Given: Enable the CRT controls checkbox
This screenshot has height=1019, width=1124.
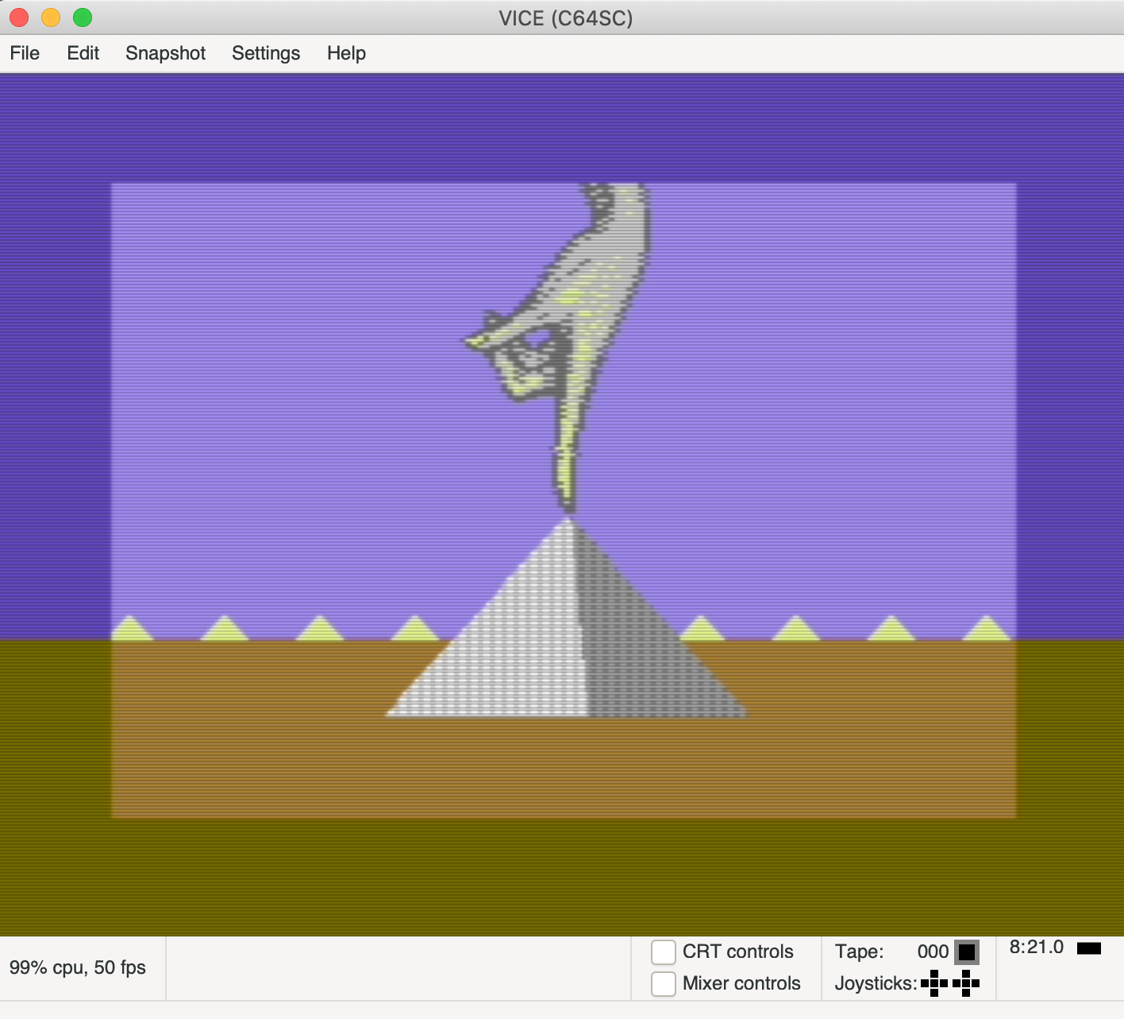Looking at the screenshot, I should pyautogui.click(x=664, y=952).
